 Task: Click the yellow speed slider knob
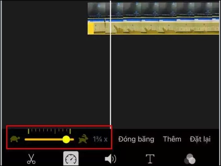66,139
